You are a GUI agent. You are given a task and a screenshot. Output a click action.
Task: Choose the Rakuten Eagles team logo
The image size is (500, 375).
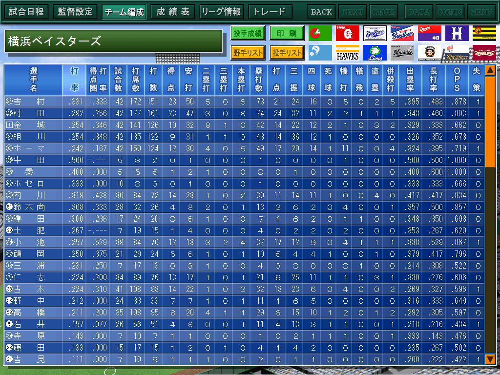pyautogui.click(x=484, y=53)
